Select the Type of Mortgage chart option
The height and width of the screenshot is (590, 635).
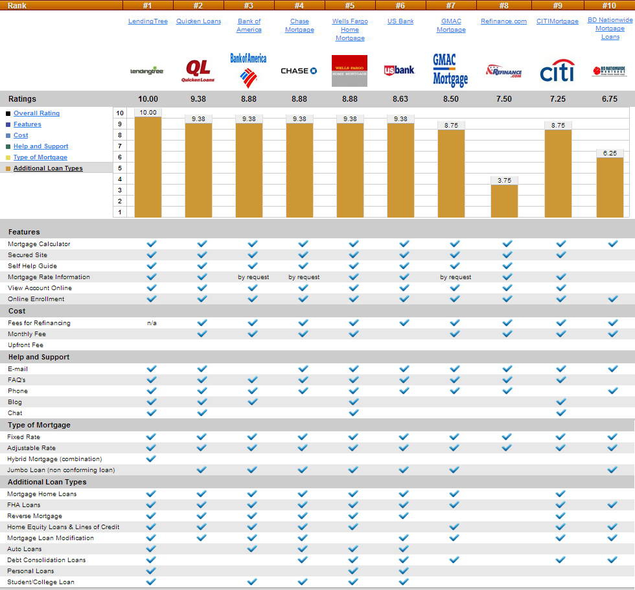[40, 157]
